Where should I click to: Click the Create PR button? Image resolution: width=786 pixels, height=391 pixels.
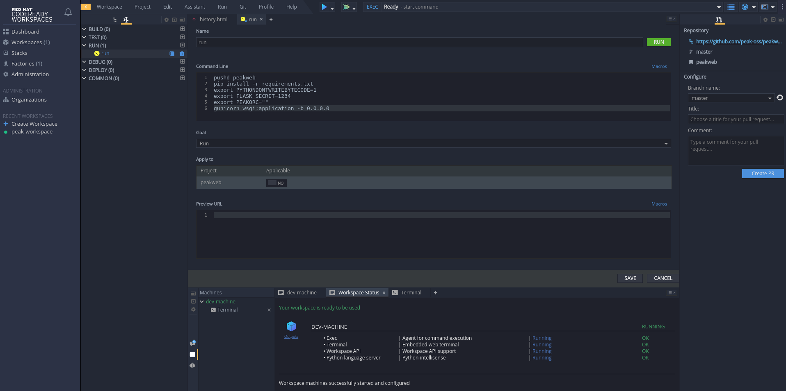coord(763,174)
